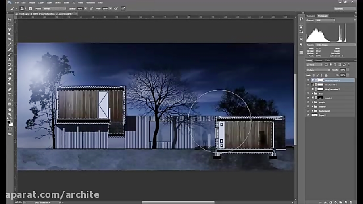This screenshot has height=204, width=363.
Task: Open the History collapsed panel icon
Action: point(301,19)
